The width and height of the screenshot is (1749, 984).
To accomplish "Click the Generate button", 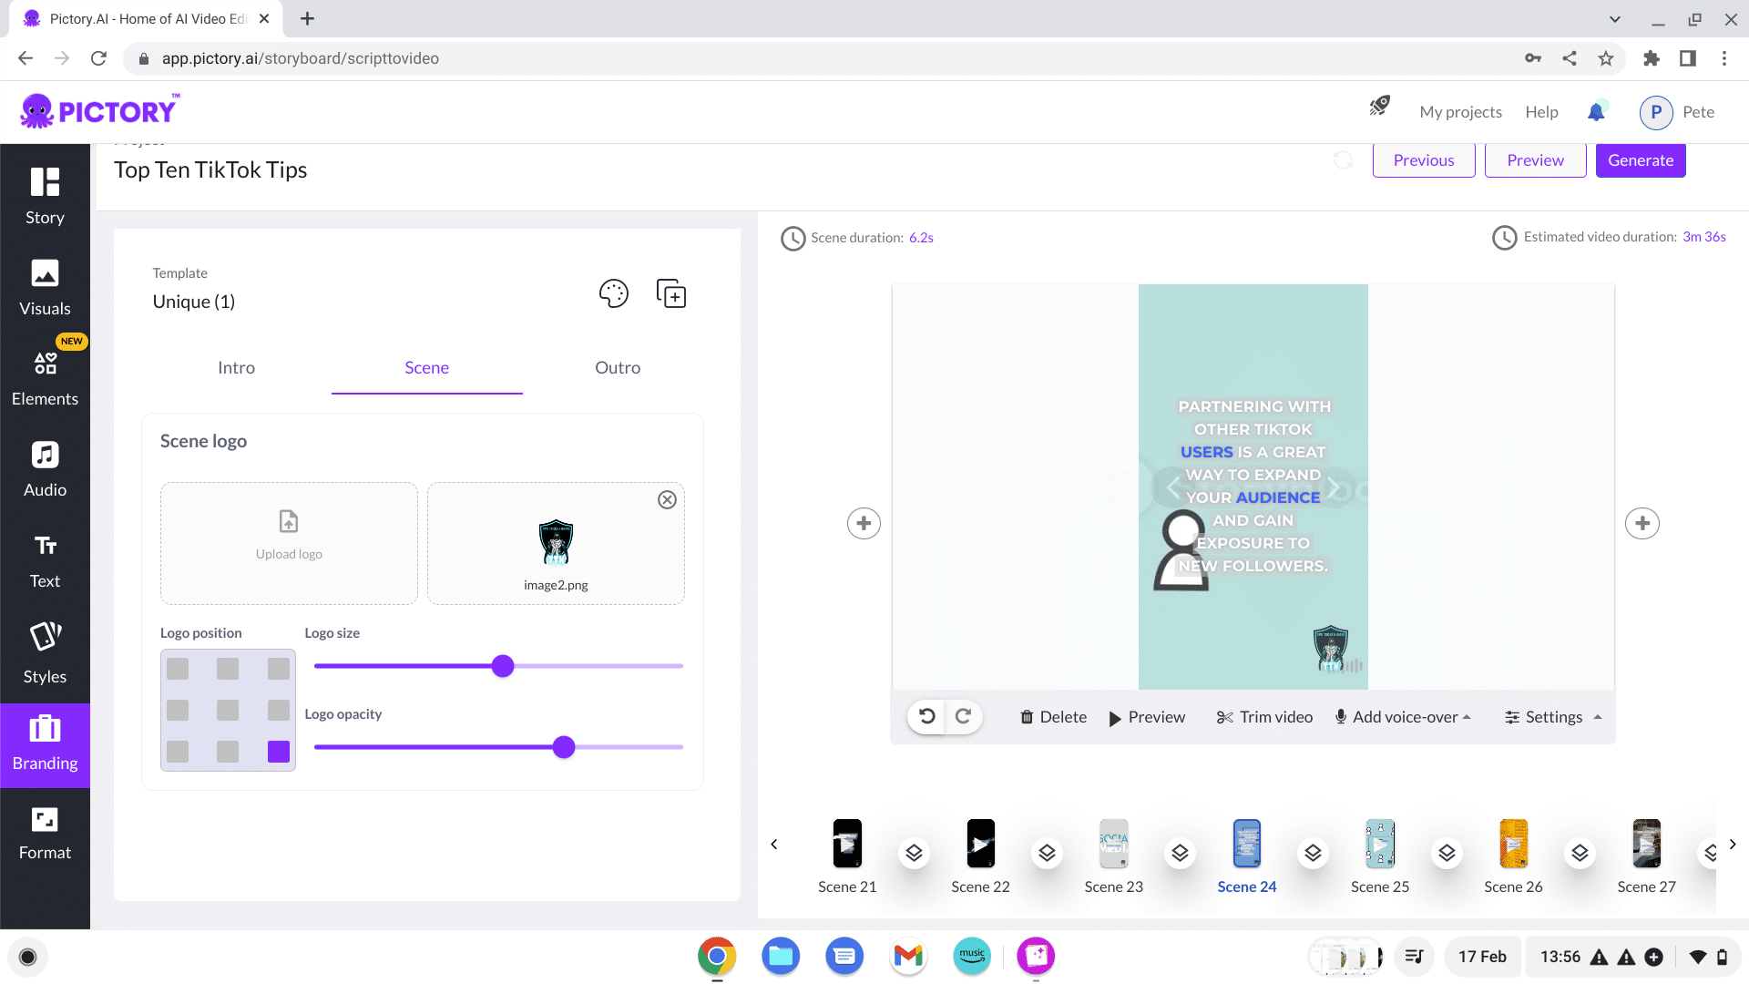I will pyautogui.click(x=1641, y=159).
